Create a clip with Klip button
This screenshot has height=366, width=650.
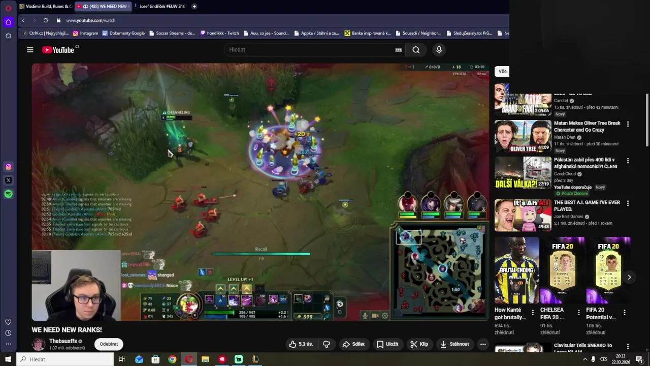pyautogui.click(x=419, y=344)
